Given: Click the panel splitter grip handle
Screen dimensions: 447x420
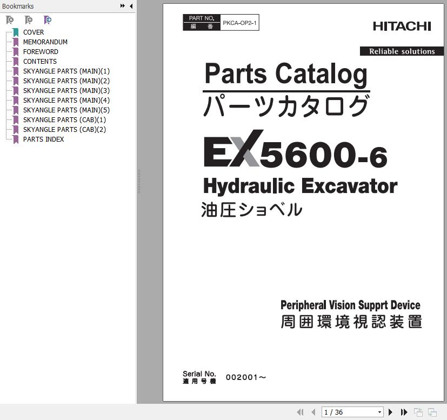Looking at the screenshot, I should (x=139, y=182).
